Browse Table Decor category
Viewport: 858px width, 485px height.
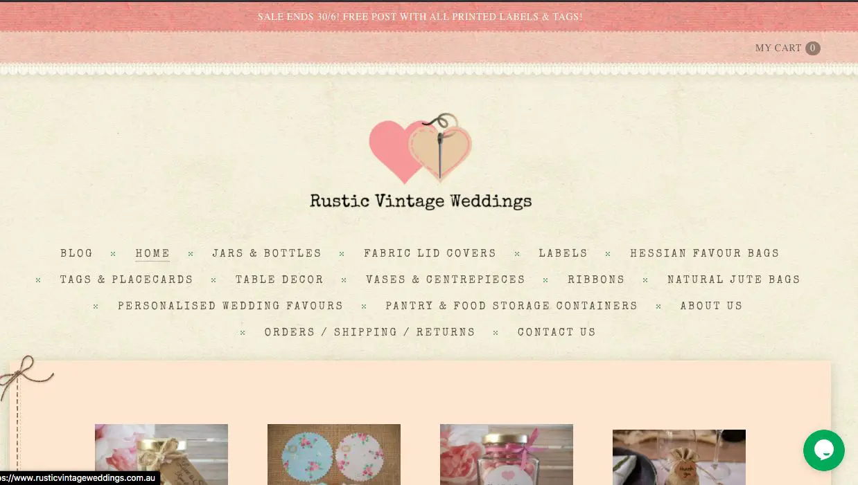coord(279,280)
